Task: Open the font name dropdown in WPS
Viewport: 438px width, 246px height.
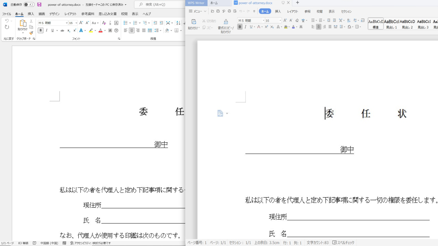Action: [x=263, y=20]
